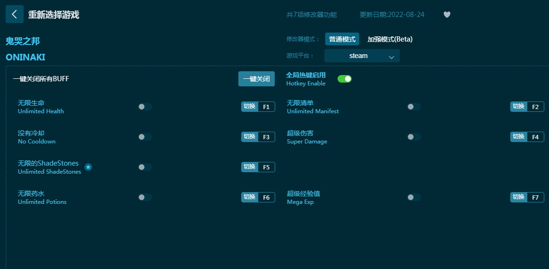549x269 pixels.
Task: Select the 普通模式 mode tab
Action: (x=342, y=39)
